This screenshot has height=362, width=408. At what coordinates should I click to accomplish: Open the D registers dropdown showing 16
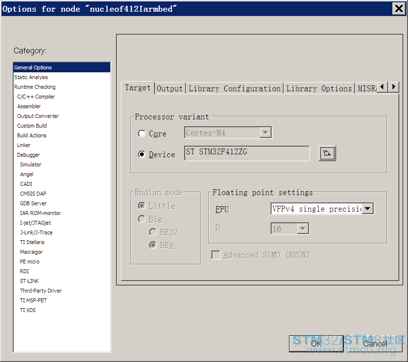tap(303, 229)
